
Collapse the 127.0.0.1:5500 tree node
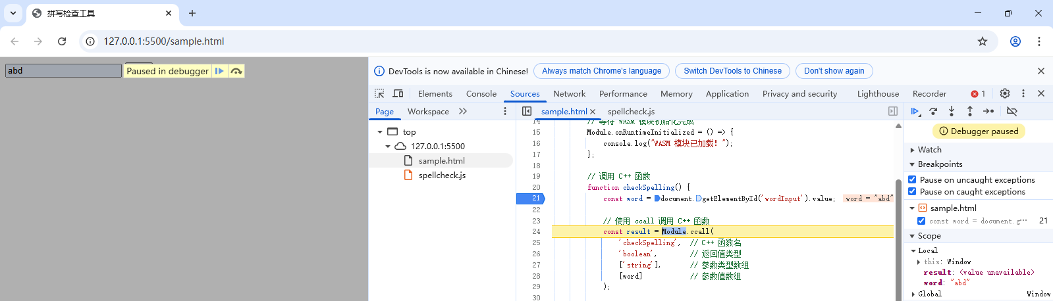(388, 147)
